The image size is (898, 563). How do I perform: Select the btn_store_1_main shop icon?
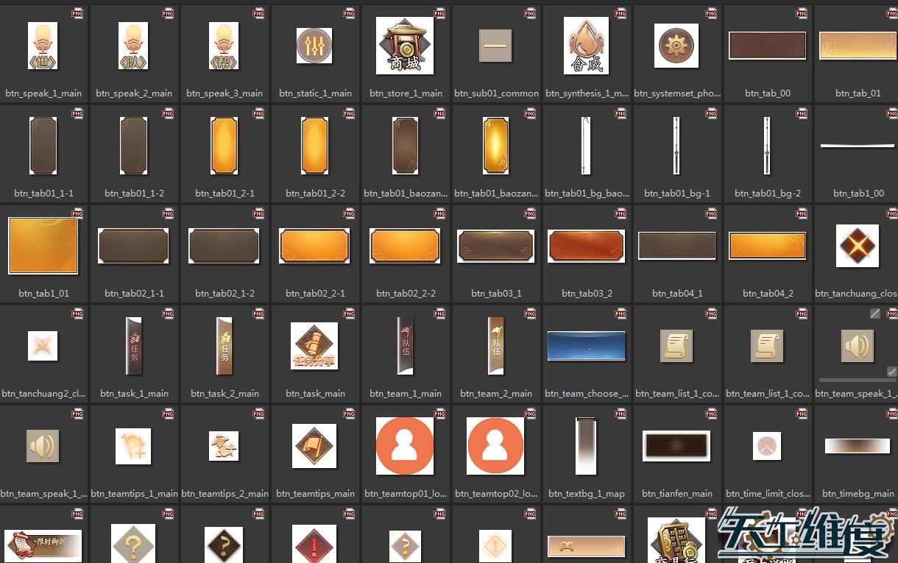tap(406, 46)
